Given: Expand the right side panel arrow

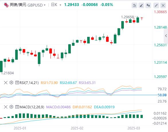Looking at the screenshot, I should 166,36.
